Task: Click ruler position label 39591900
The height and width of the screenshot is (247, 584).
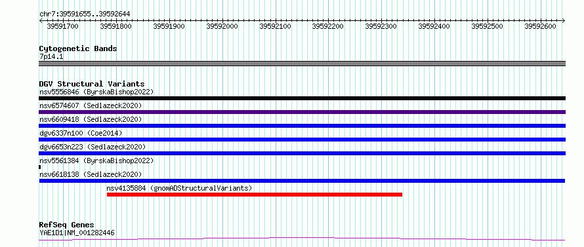Action: pos(169,26)
